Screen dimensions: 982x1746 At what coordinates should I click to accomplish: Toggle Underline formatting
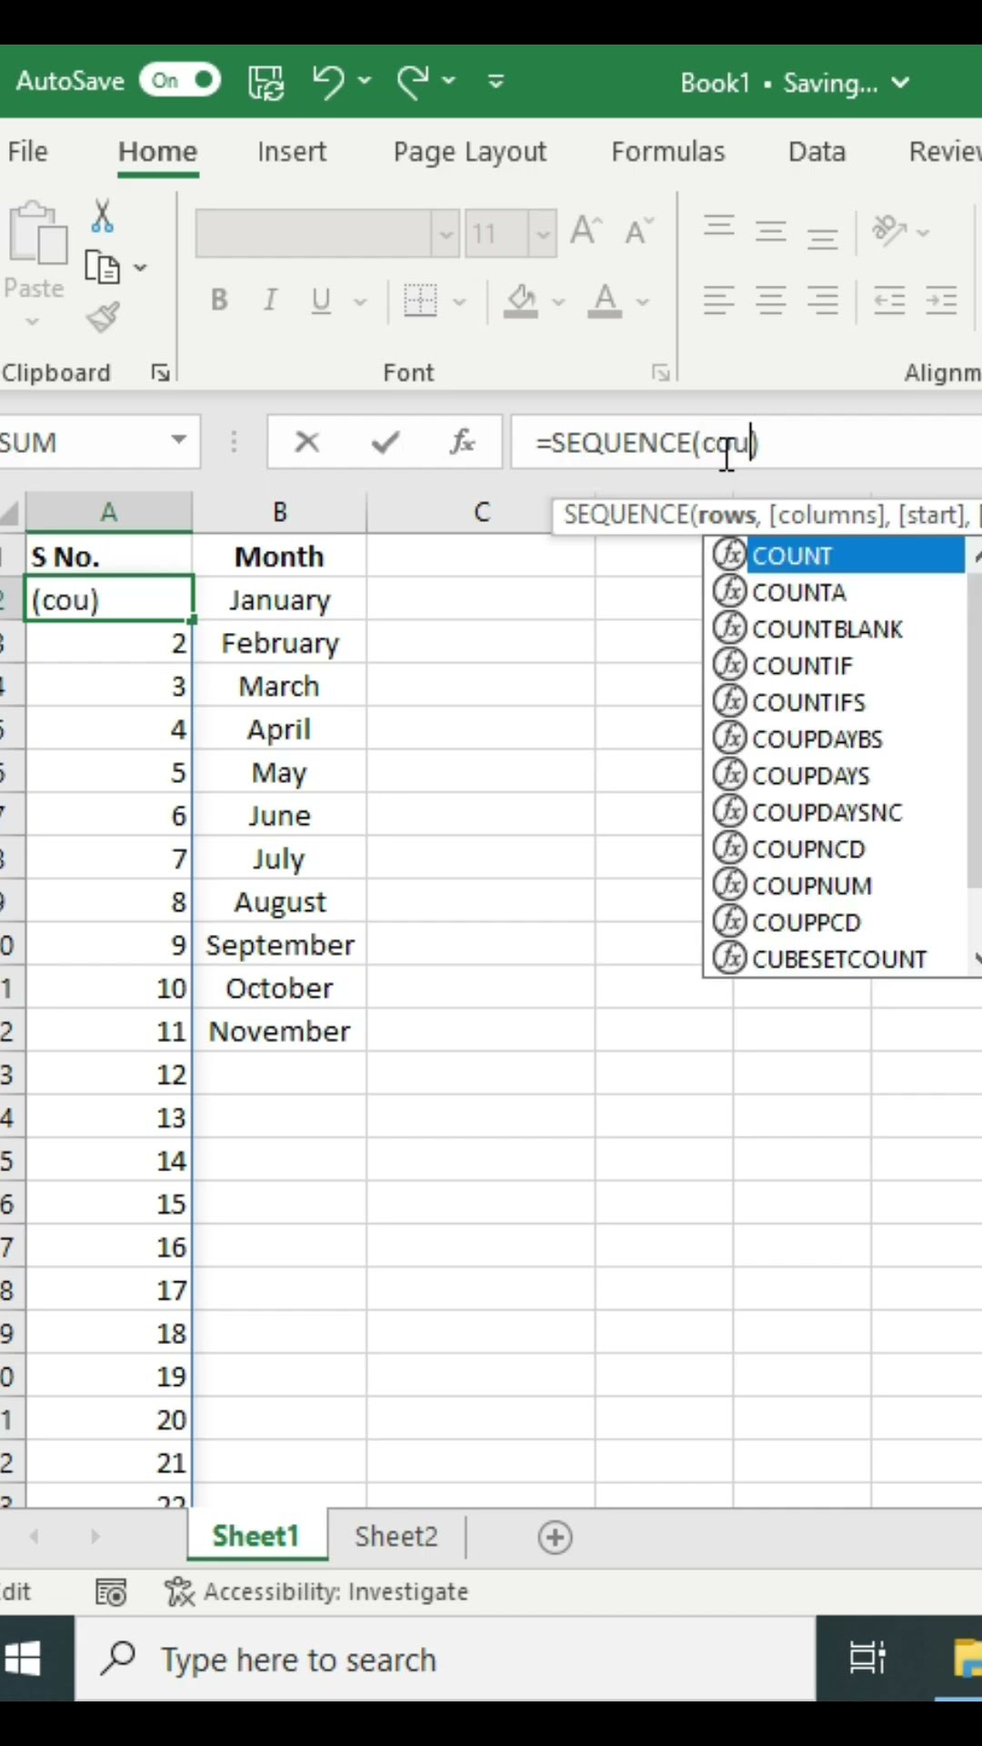pyautogui.click(x=321, y=299)
